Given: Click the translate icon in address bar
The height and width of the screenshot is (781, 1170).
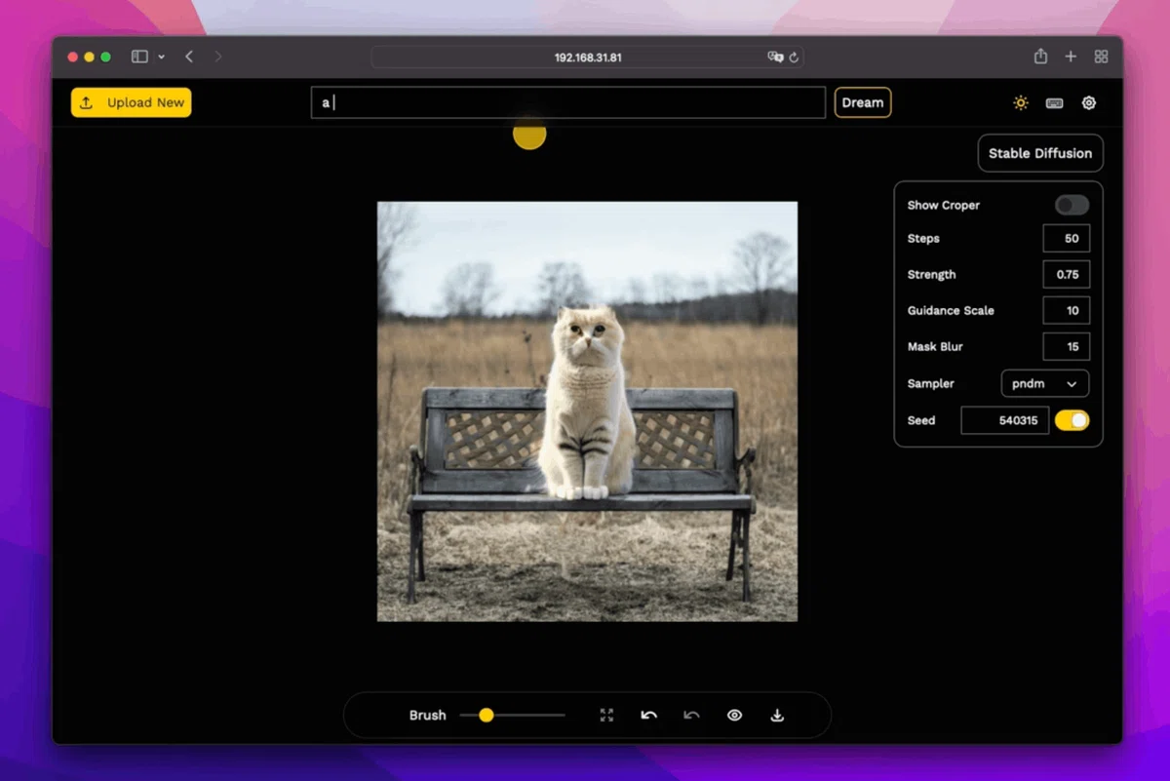Looking at the screenshot, I should click(x=775, y=58).
